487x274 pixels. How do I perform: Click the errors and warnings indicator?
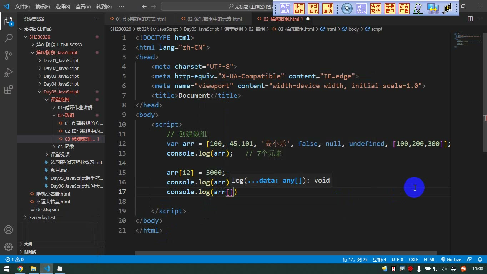tap(15, 260)
